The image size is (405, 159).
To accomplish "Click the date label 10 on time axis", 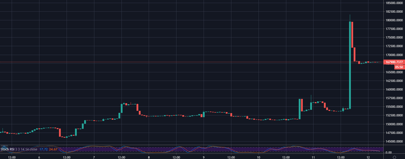I will 259,157.
